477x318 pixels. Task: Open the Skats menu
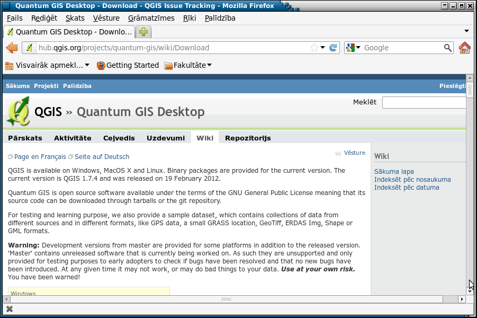75,18
